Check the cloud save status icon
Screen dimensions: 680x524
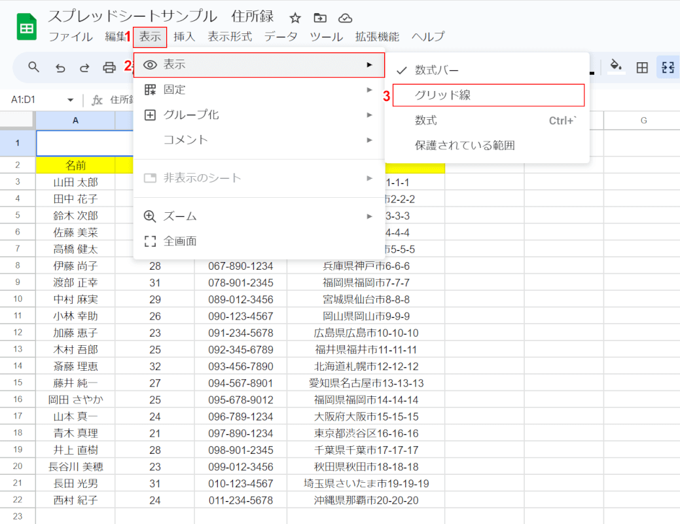345,18
